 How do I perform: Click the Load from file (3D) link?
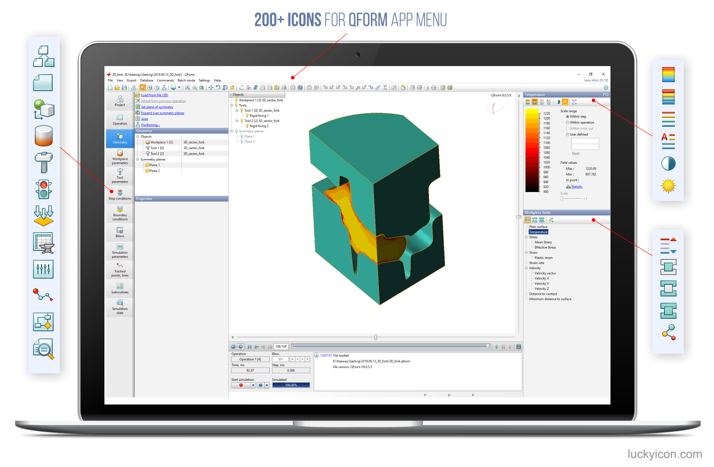coord(154,95)
